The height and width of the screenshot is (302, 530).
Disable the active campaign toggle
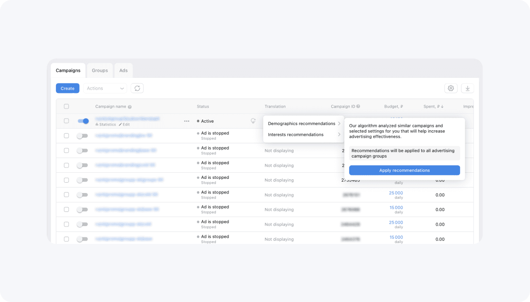83,121
